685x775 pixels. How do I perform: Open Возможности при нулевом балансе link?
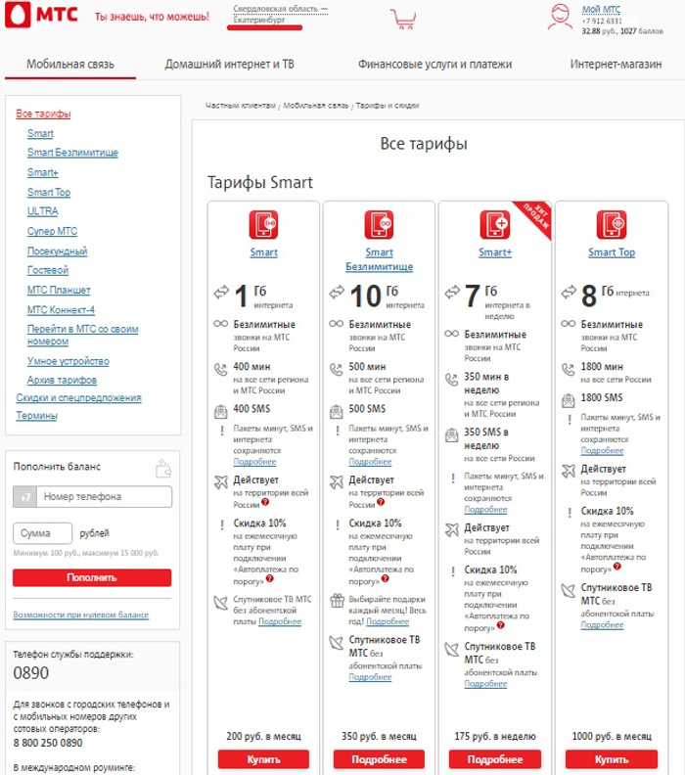[x=80, y=615]
